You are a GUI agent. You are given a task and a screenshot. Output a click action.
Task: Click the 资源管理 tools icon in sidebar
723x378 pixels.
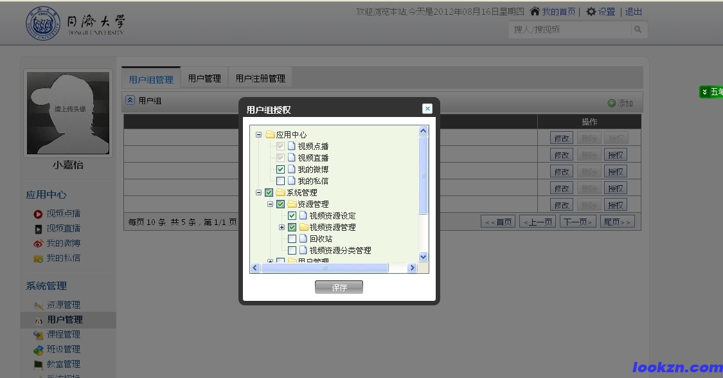coord(39,305)
